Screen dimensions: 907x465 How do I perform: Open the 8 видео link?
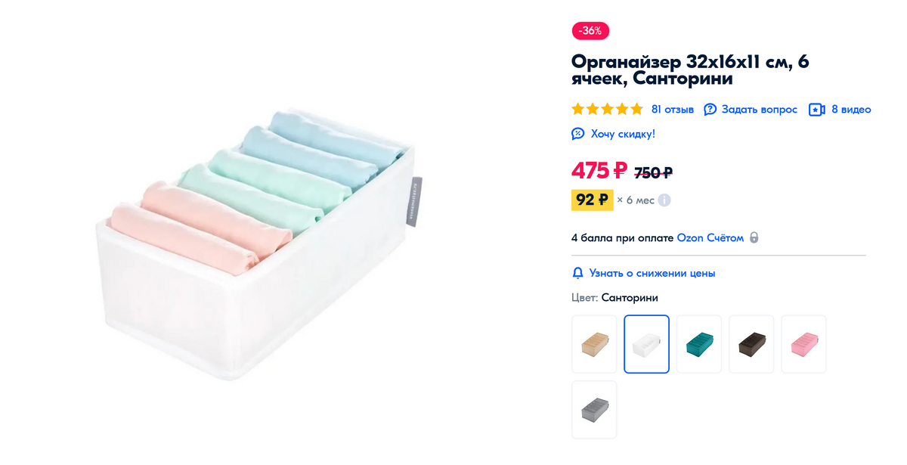coord(851,110)
